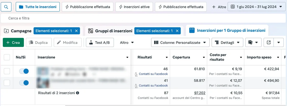Clear the Campagne selected elements chip
This screenshot has height=106, width=287.
pyautogui.click(x=76, y=31)
